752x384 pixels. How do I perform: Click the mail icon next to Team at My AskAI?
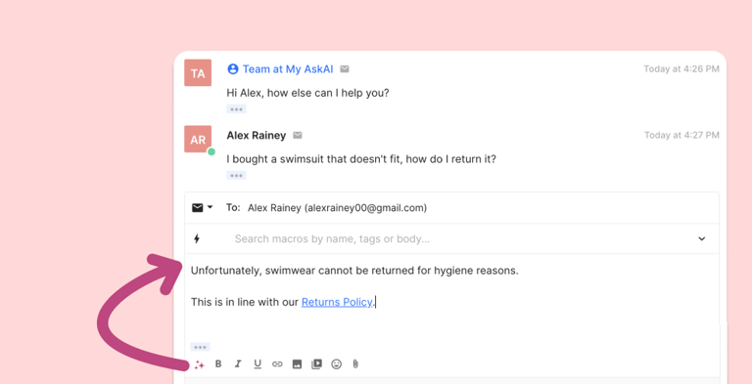(x=345, y=69)
